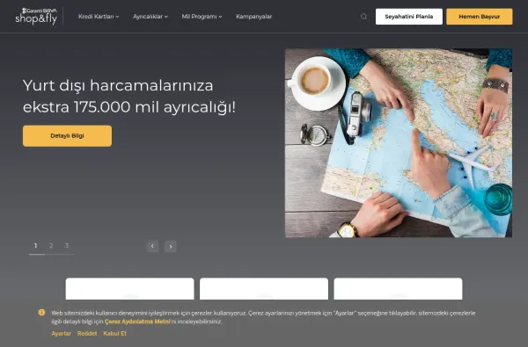Reject cookies with Reddet
Screen dimensions: 528x347
pyautogui.click(x=87, y=334)
